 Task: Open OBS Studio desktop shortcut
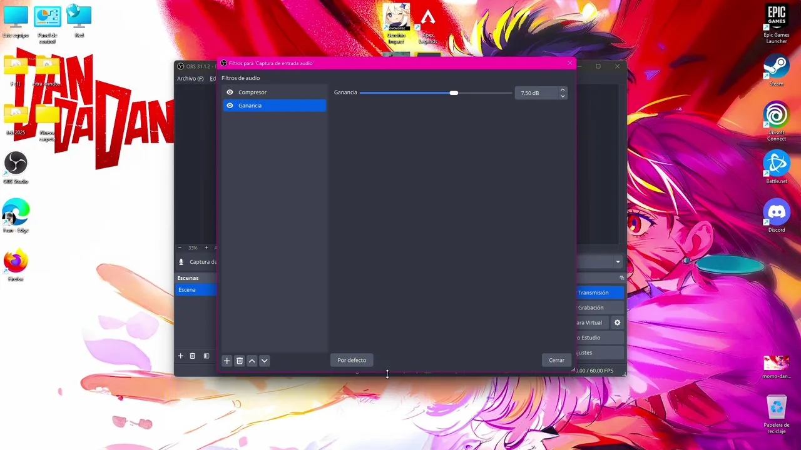tap(16, 167)
